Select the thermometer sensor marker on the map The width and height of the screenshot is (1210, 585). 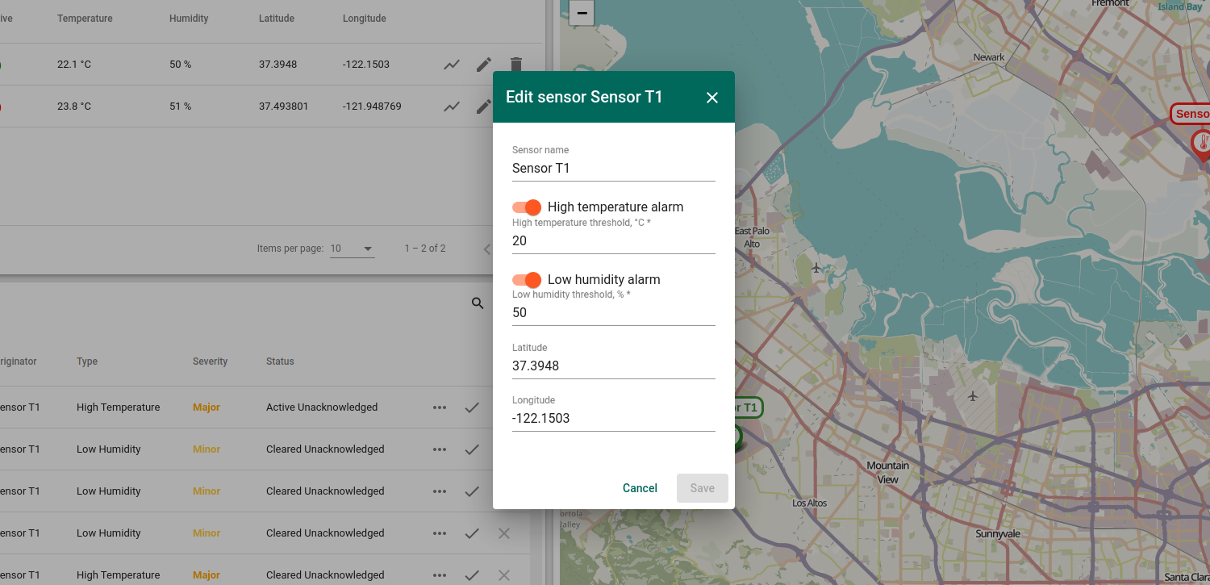[x=1203, y=144]
